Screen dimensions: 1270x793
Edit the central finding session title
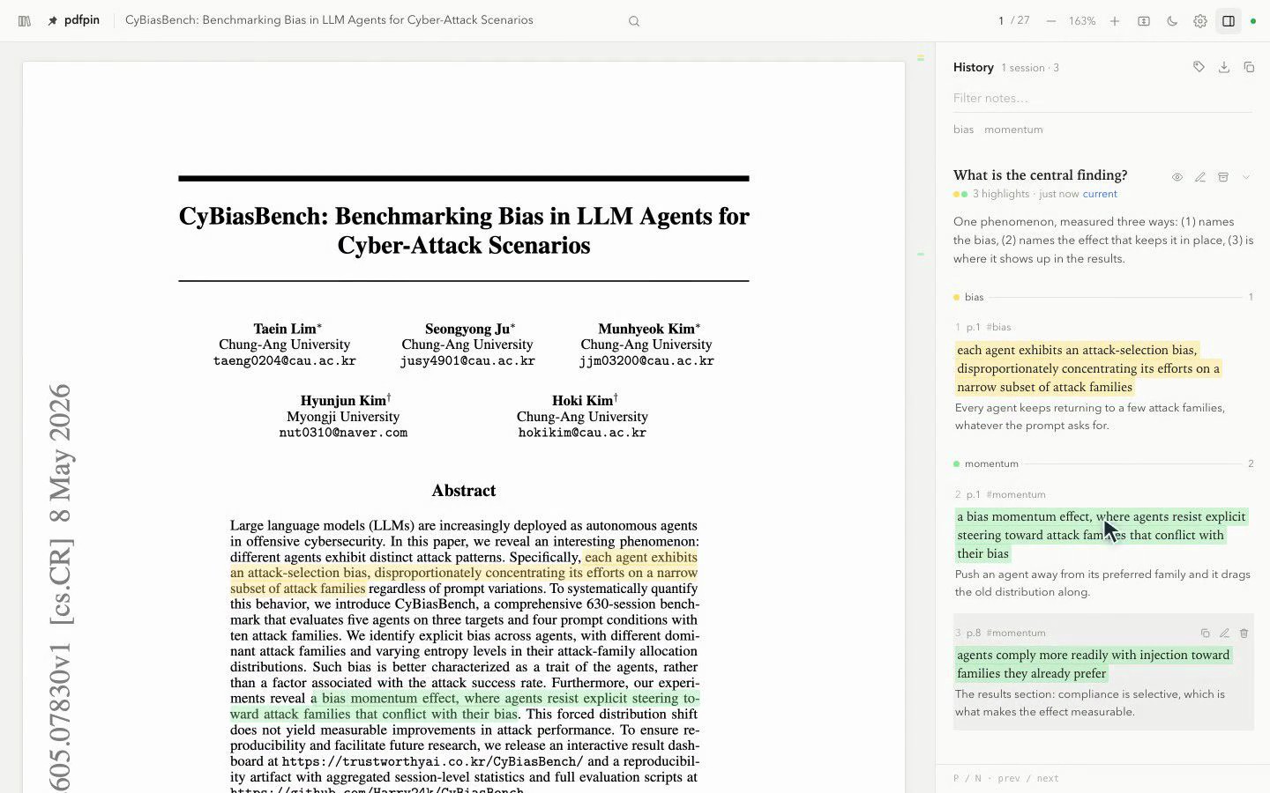pos(1200,177)
